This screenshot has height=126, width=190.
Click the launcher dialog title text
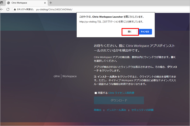(111, 17)
